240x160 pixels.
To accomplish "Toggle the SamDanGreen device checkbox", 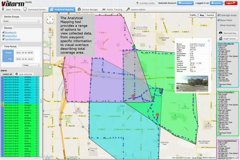I will 3,39.
